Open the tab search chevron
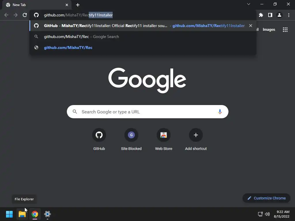The image size is (295, 221). click(x=249, y=4)
